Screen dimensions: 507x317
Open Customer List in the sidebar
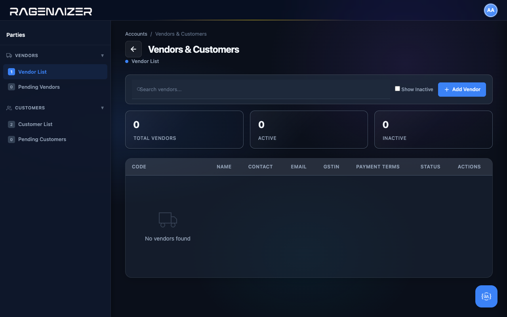55,124
